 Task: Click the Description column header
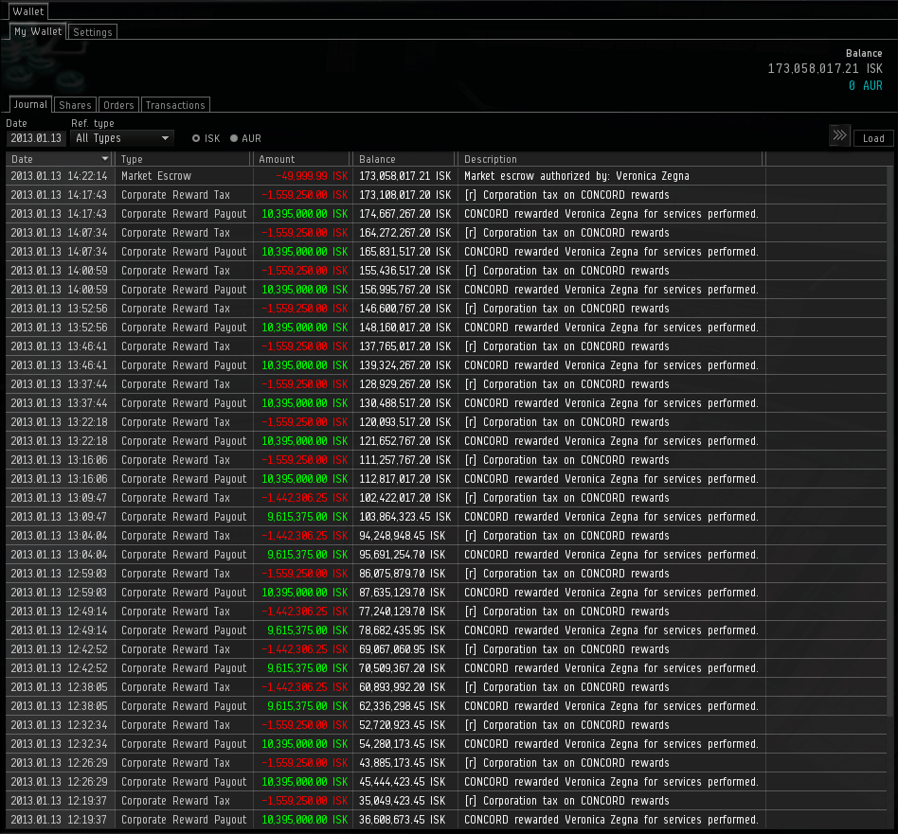tap(611, 159)
